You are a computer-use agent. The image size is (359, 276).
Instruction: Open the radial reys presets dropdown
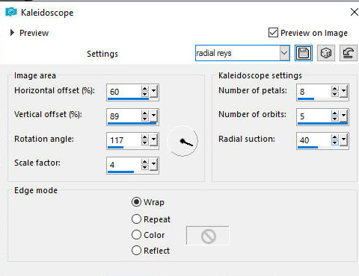click(284, 53)
